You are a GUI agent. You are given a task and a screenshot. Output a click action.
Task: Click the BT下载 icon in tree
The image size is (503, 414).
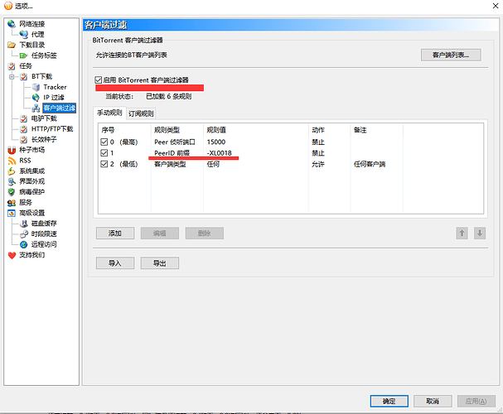click(24, 76)
